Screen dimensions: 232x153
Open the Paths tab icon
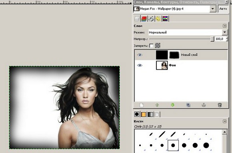click(x=151, y=19)
